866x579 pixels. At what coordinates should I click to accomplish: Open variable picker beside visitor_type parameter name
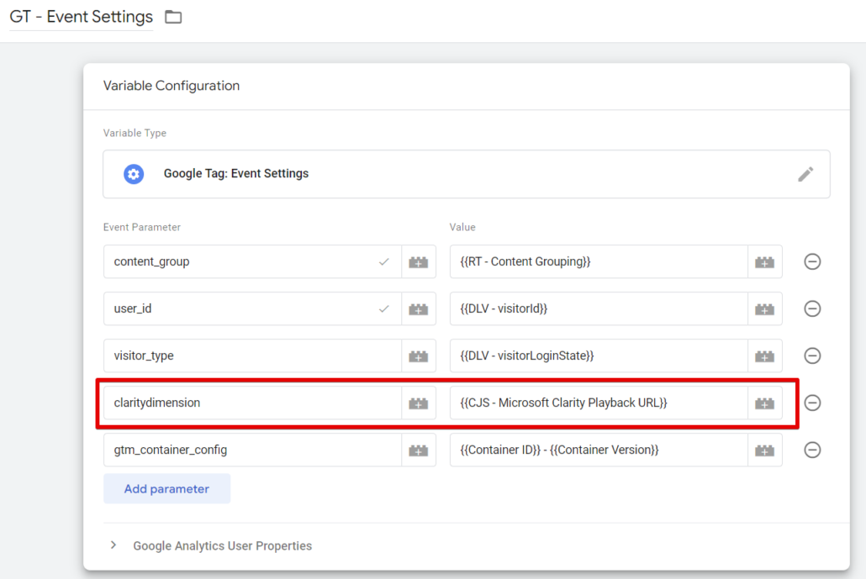pyautogui.click(x=418, y=355)
